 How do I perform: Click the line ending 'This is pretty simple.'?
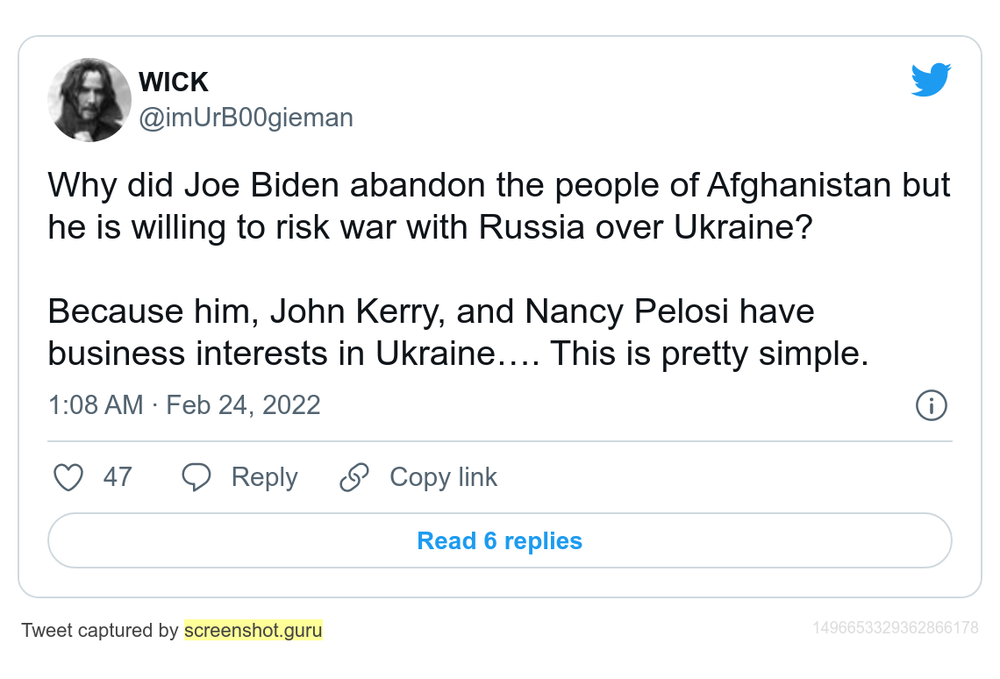click(x=458, y=354)
